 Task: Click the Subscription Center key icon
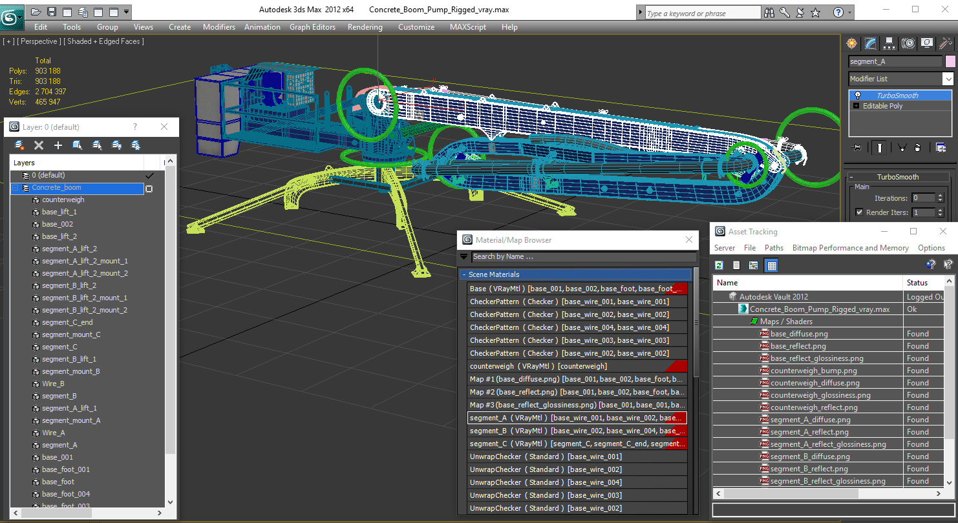[785, 12]
